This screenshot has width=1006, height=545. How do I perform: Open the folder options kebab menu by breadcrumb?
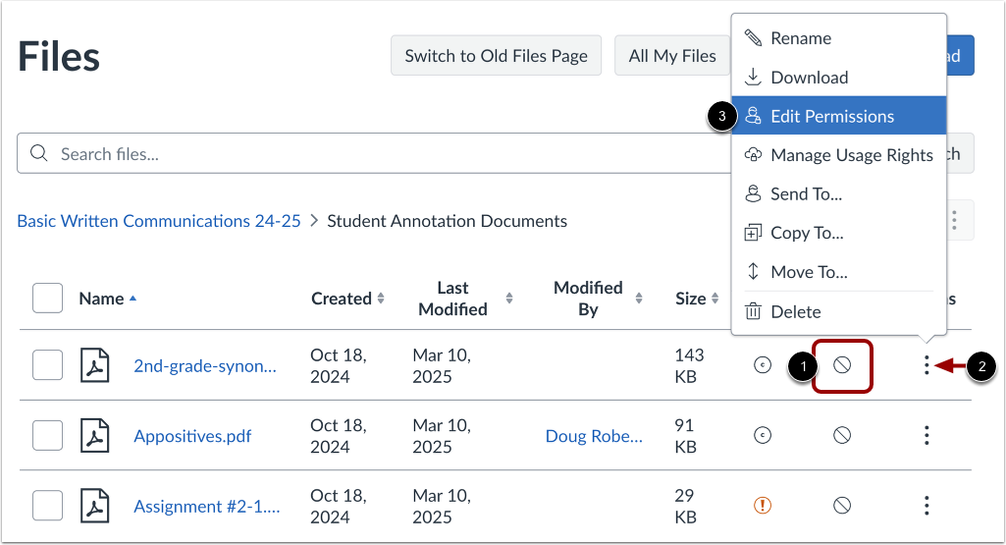pos(954,220)
